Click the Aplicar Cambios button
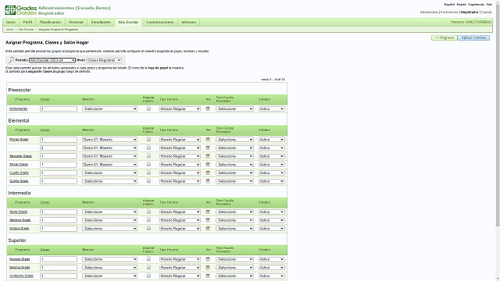Viewport: 500px width, 281px height. (473, 37)
